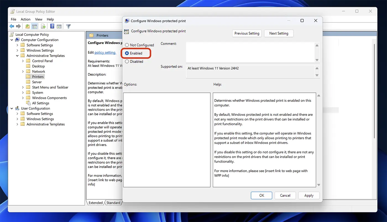
Task: Click the Apply button
Action: 309,195
